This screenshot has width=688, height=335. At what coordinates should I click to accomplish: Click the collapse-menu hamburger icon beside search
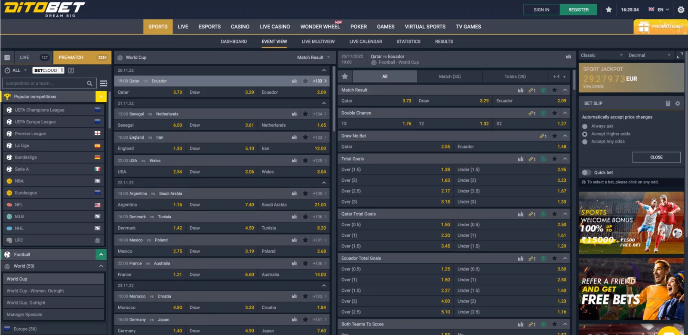pos(104,83)
